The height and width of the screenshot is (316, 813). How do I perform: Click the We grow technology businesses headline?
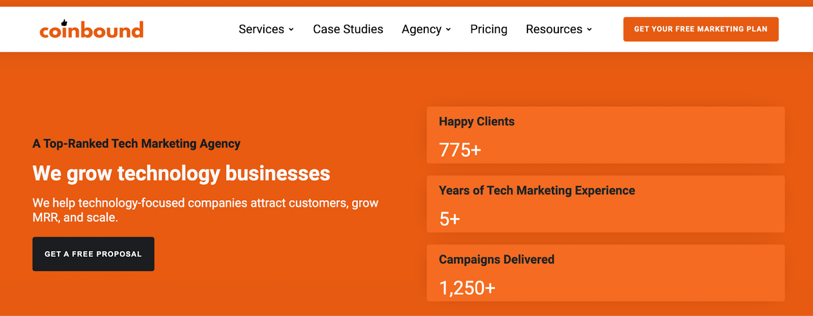[181, 173]
